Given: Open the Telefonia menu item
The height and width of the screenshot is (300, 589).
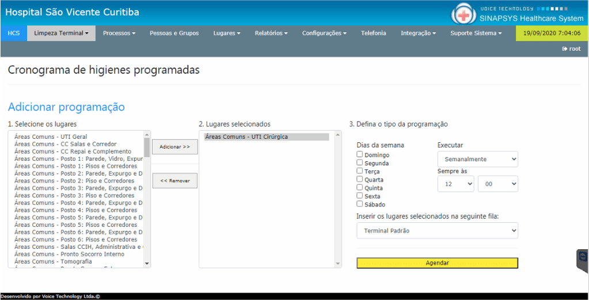Looking at the screenshot, I should pos(373,33).
